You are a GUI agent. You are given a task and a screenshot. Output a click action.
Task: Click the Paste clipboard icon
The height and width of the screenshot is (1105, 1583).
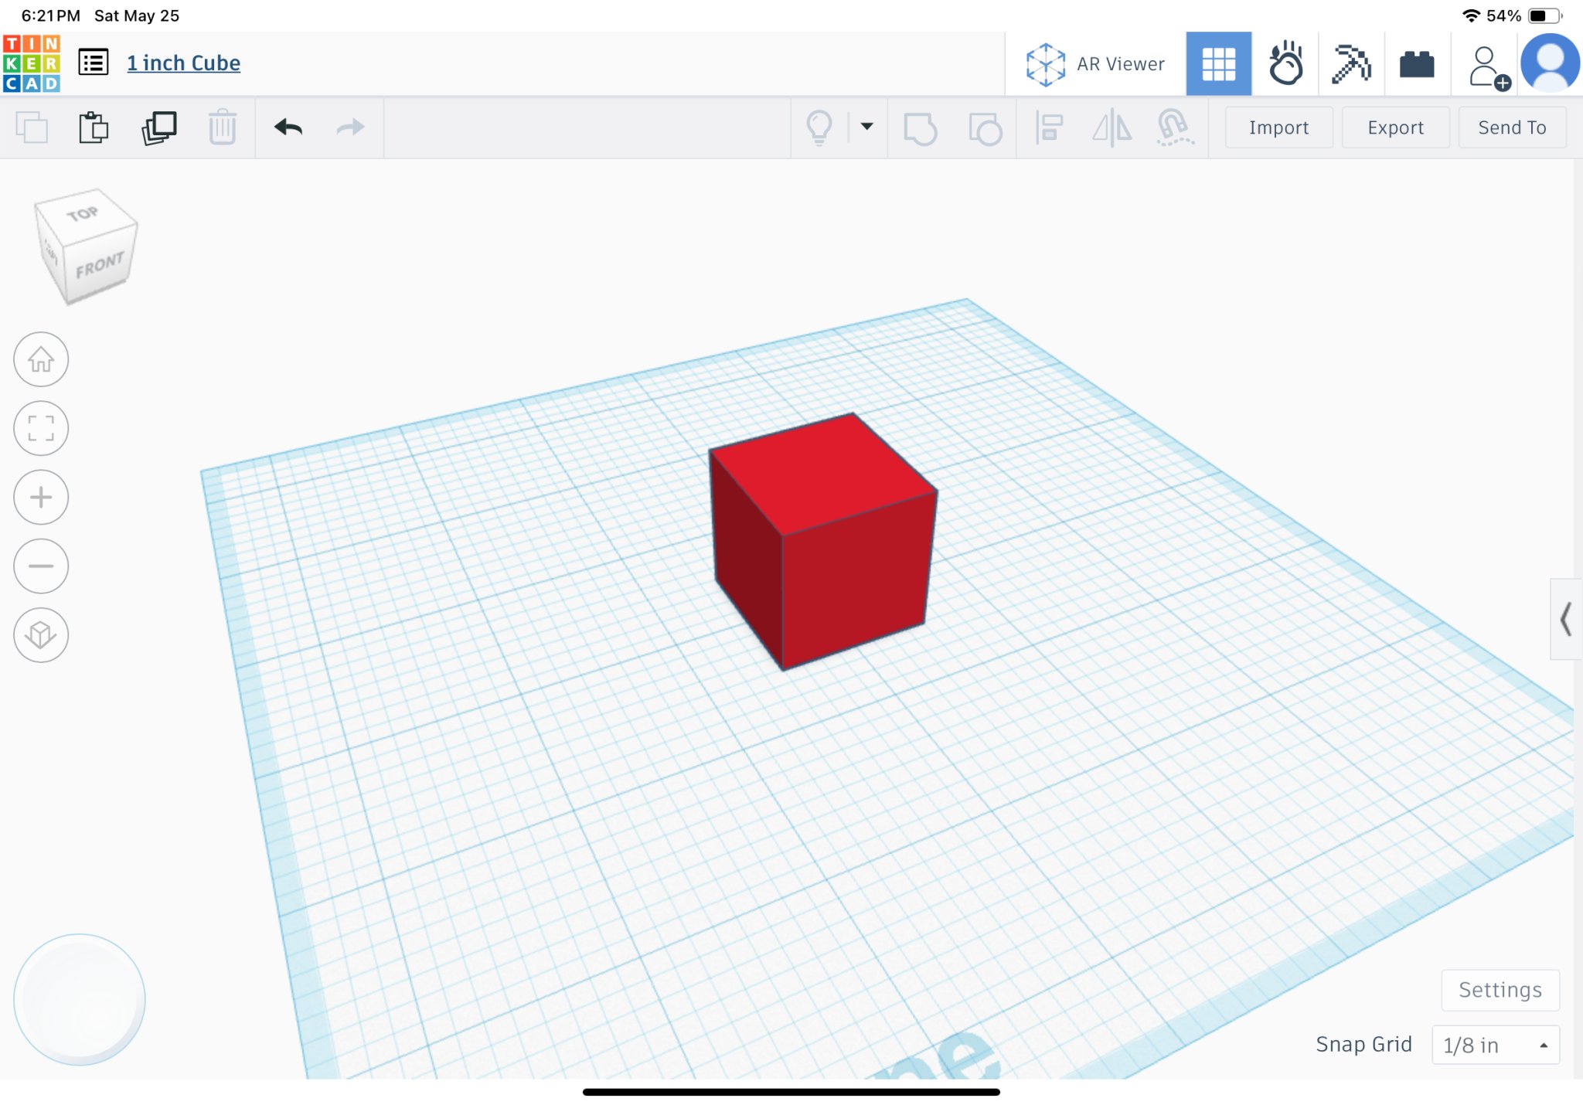[x=94, y=127]
